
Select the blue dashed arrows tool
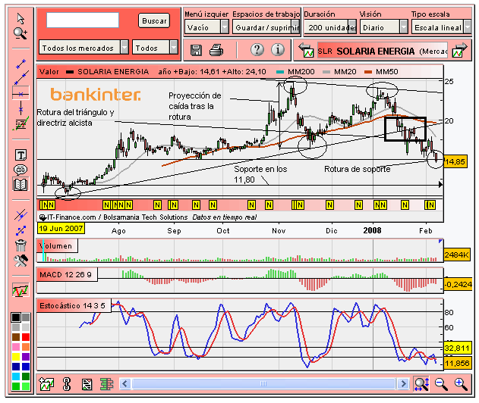20,230
